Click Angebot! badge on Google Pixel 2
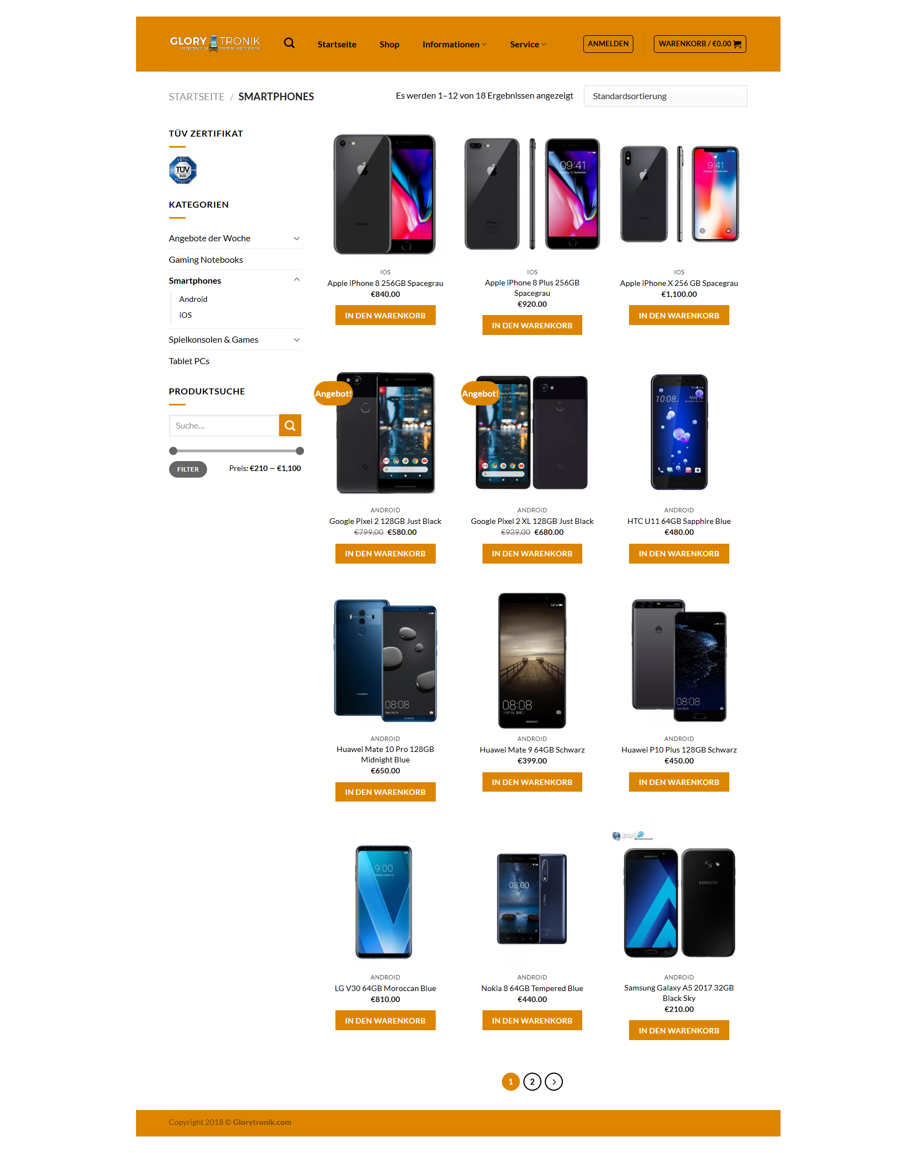Viewport: 916px width, 1153px height. (333, 393)
